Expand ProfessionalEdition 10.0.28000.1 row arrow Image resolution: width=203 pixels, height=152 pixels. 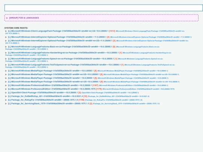(x=6, y=85)
